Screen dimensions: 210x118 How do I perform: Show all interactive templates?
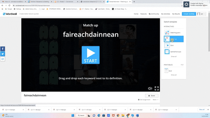tap(174, 57)
